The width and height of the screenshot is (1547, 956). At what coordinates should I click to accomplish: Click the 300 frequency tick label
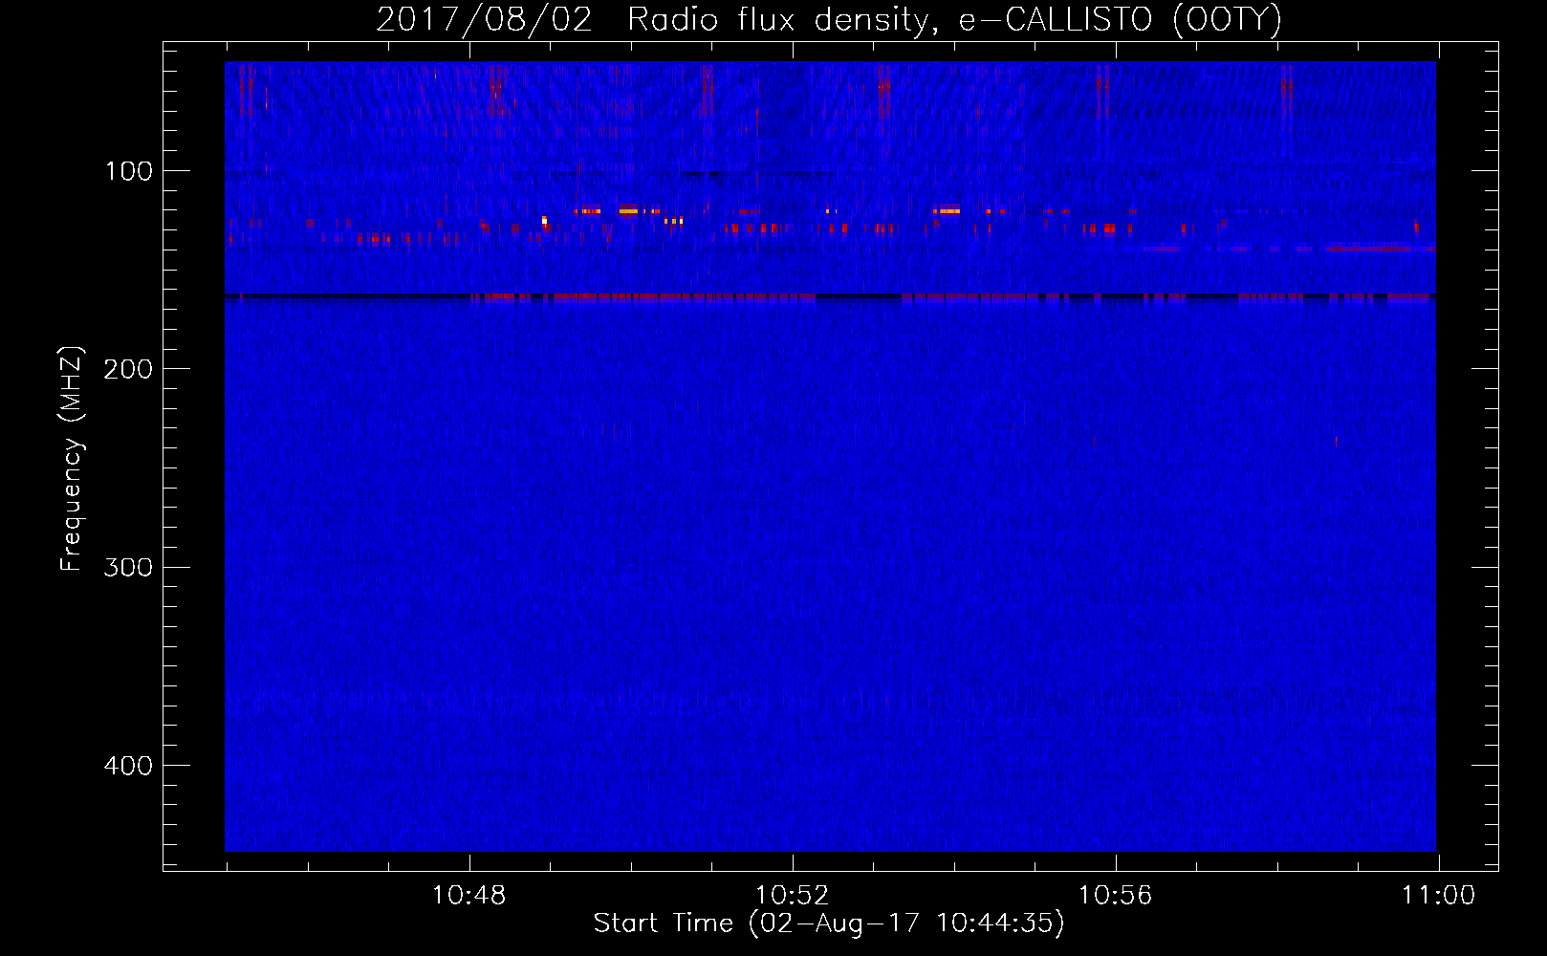128,567
